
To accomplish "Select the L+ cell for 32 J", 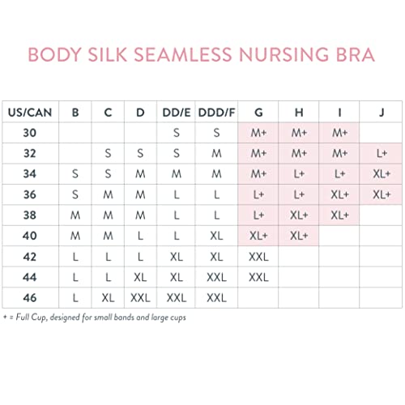I will [x=382, y=153].
